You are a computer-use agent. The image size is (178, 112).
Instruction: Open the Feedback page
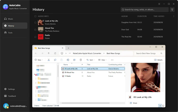click(x=15, y=96)
